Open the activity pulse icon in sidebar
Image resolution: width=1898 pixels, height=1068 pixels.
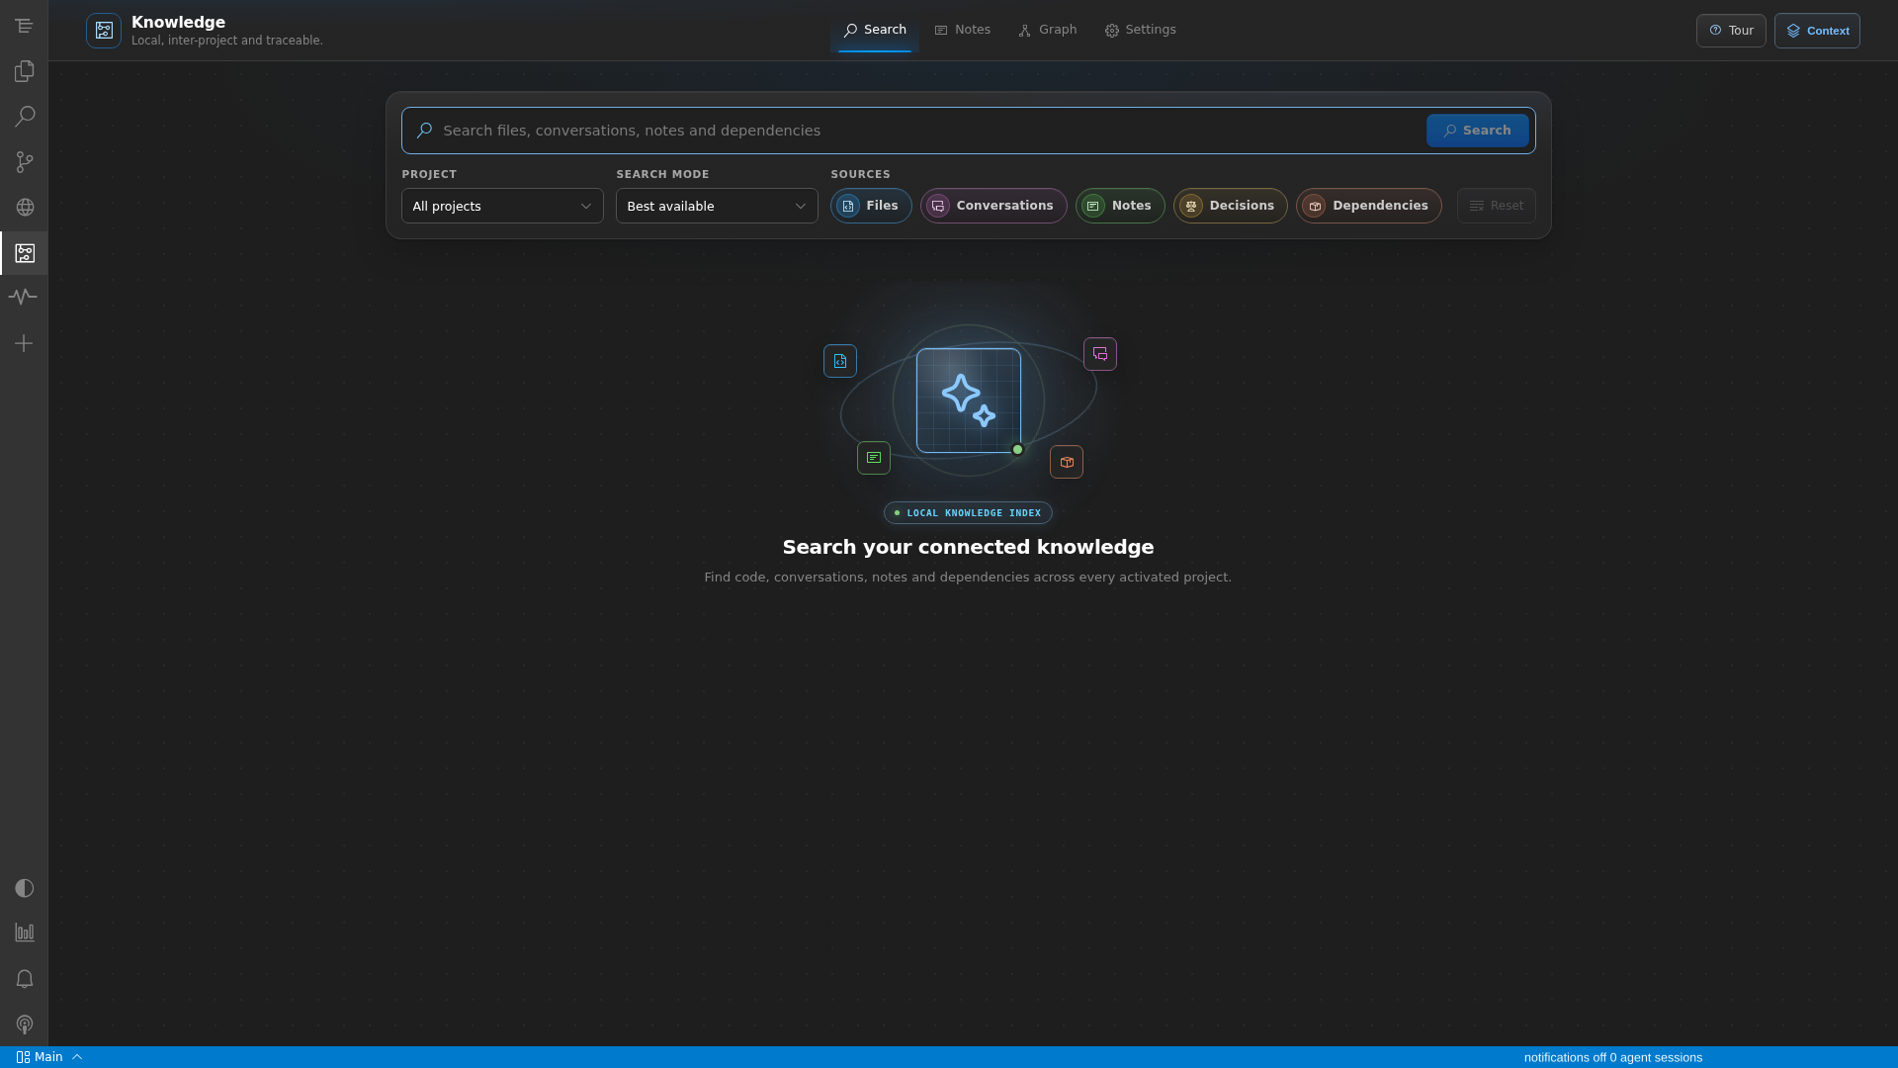[24, 297]
